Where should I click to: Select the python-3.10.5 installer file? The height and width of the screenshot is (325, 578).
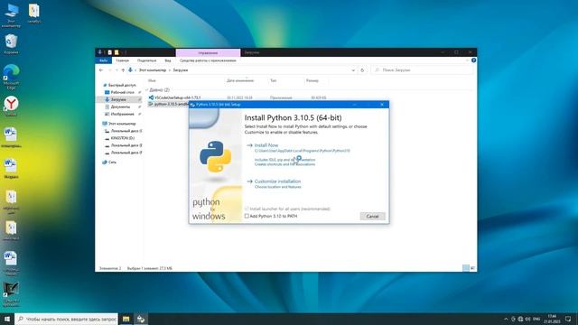click(x=169, y=105)
